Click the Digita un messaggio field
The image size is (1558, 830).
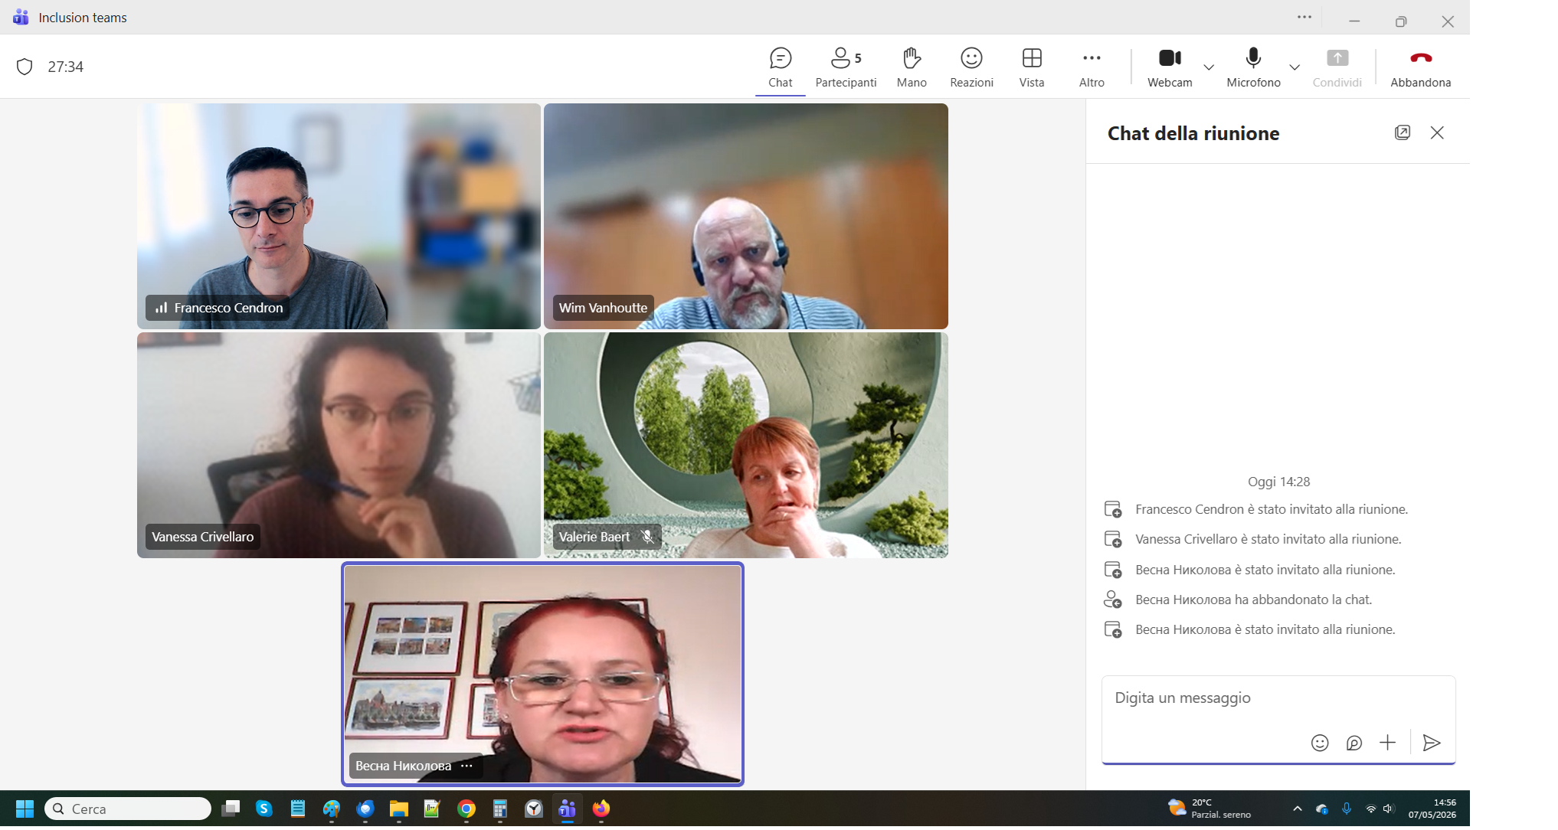(1278, 698)
